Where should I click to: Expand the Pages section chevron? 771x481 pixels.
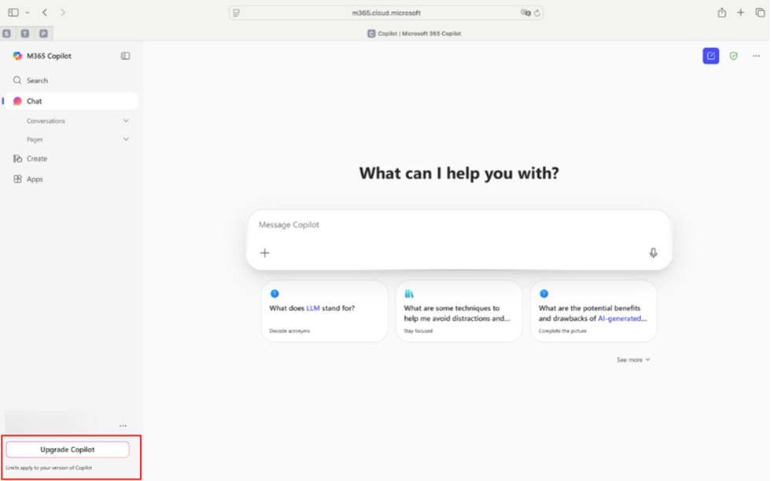126,140
